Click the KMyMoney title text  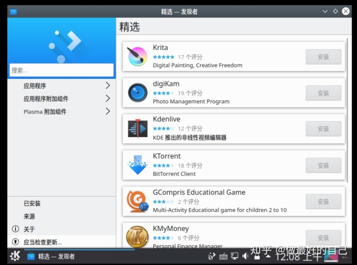point(171,229)
